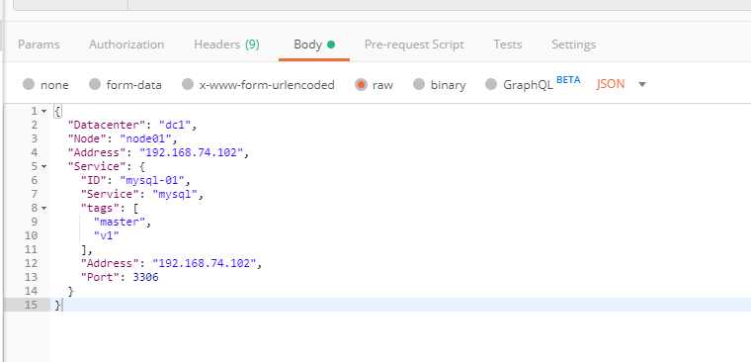Collapse the tags array at line 8
The width and height of the screenshot is (751, 362).
click(x=44, y=209)
